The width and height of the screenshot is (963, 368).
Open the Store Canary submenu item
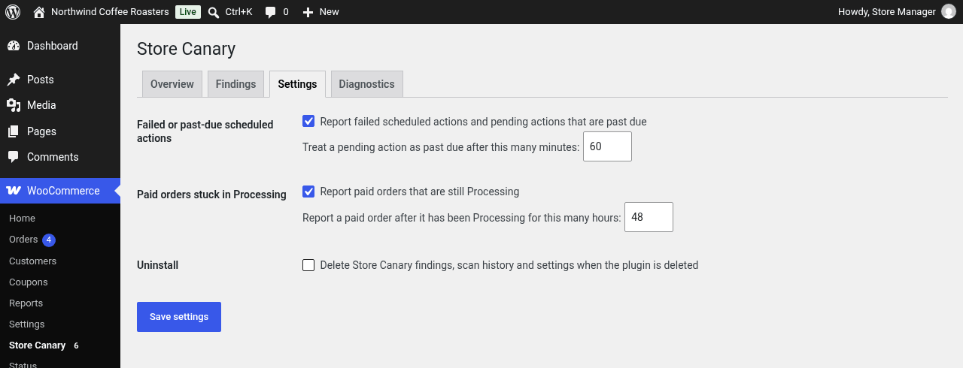[38, 345]
